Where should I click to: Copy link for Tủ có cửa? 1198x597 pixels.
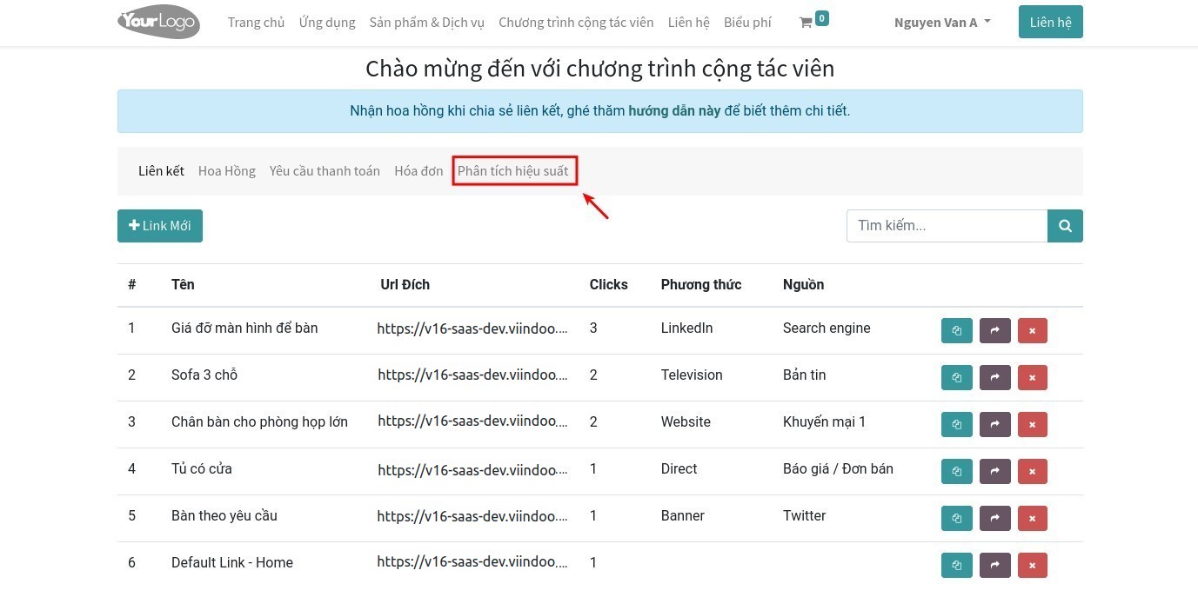957,472
